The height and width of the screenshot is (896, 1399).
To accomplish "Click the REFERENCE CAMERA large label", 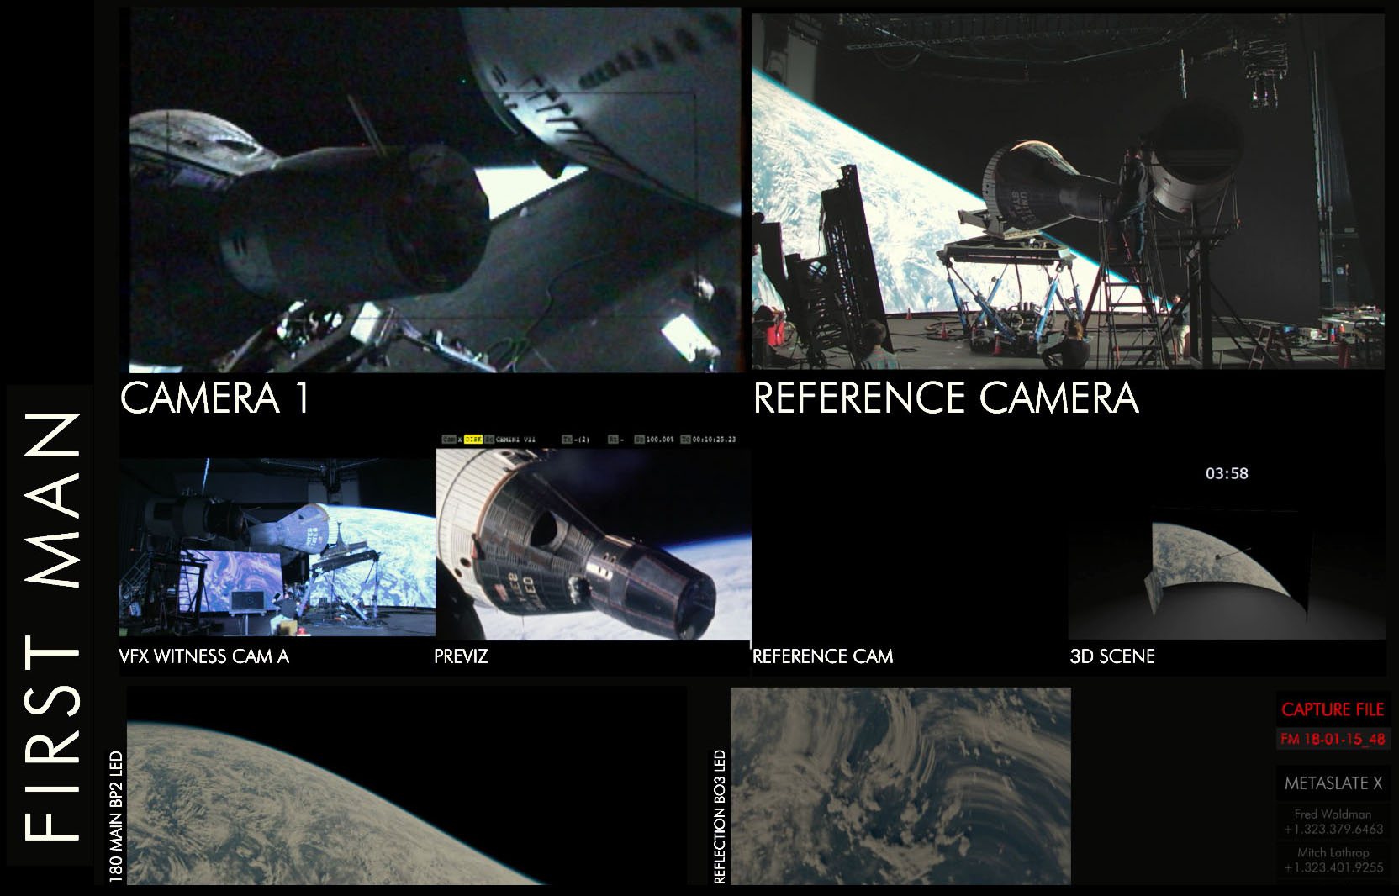I will (946, 398).
